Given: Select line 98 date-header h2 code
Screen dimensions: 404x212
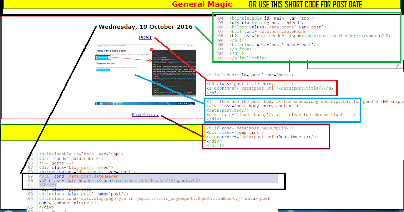Looking at the screenshot, I should (310, 36).
